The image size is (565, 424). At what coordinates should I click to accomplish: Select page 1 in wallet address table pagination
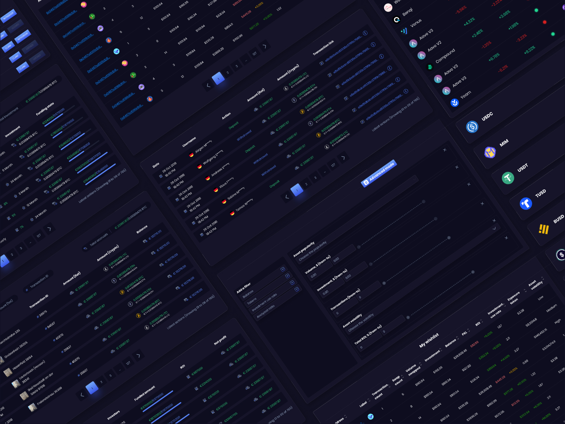(x=218, y=79)
